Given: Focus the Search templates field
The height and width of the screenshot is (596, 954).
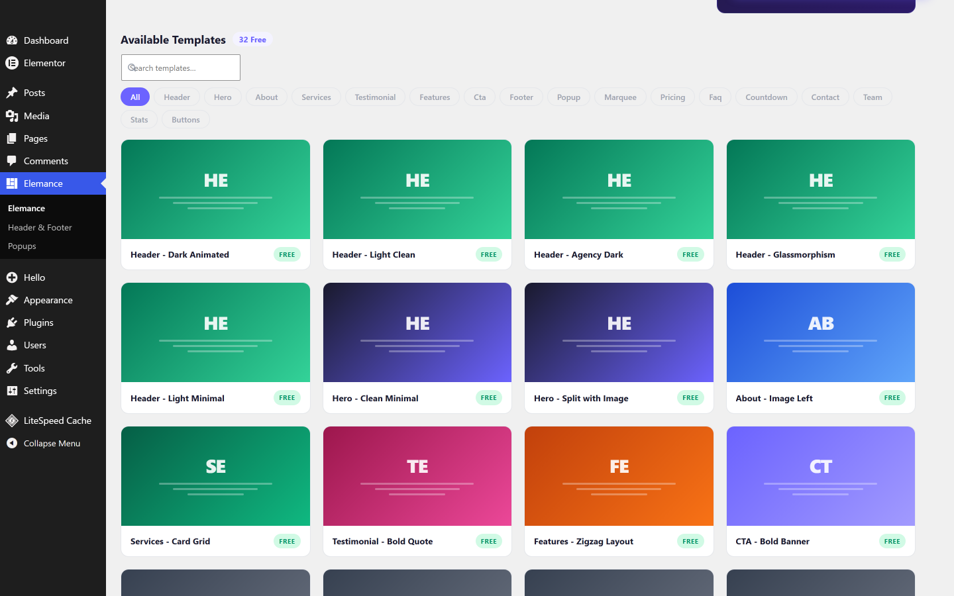Looking at the screenshot, I should click(x=181, y=68).
